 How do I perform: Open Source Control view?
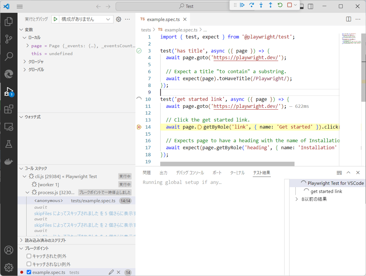[x=9, y=39]
